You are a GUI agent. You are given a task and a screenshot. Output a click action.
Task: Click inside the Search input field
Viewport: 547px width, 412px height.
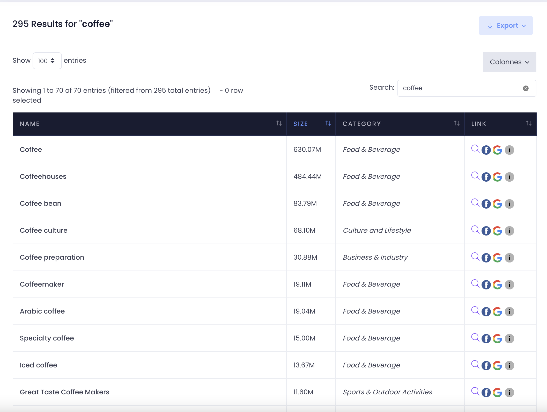461,88
